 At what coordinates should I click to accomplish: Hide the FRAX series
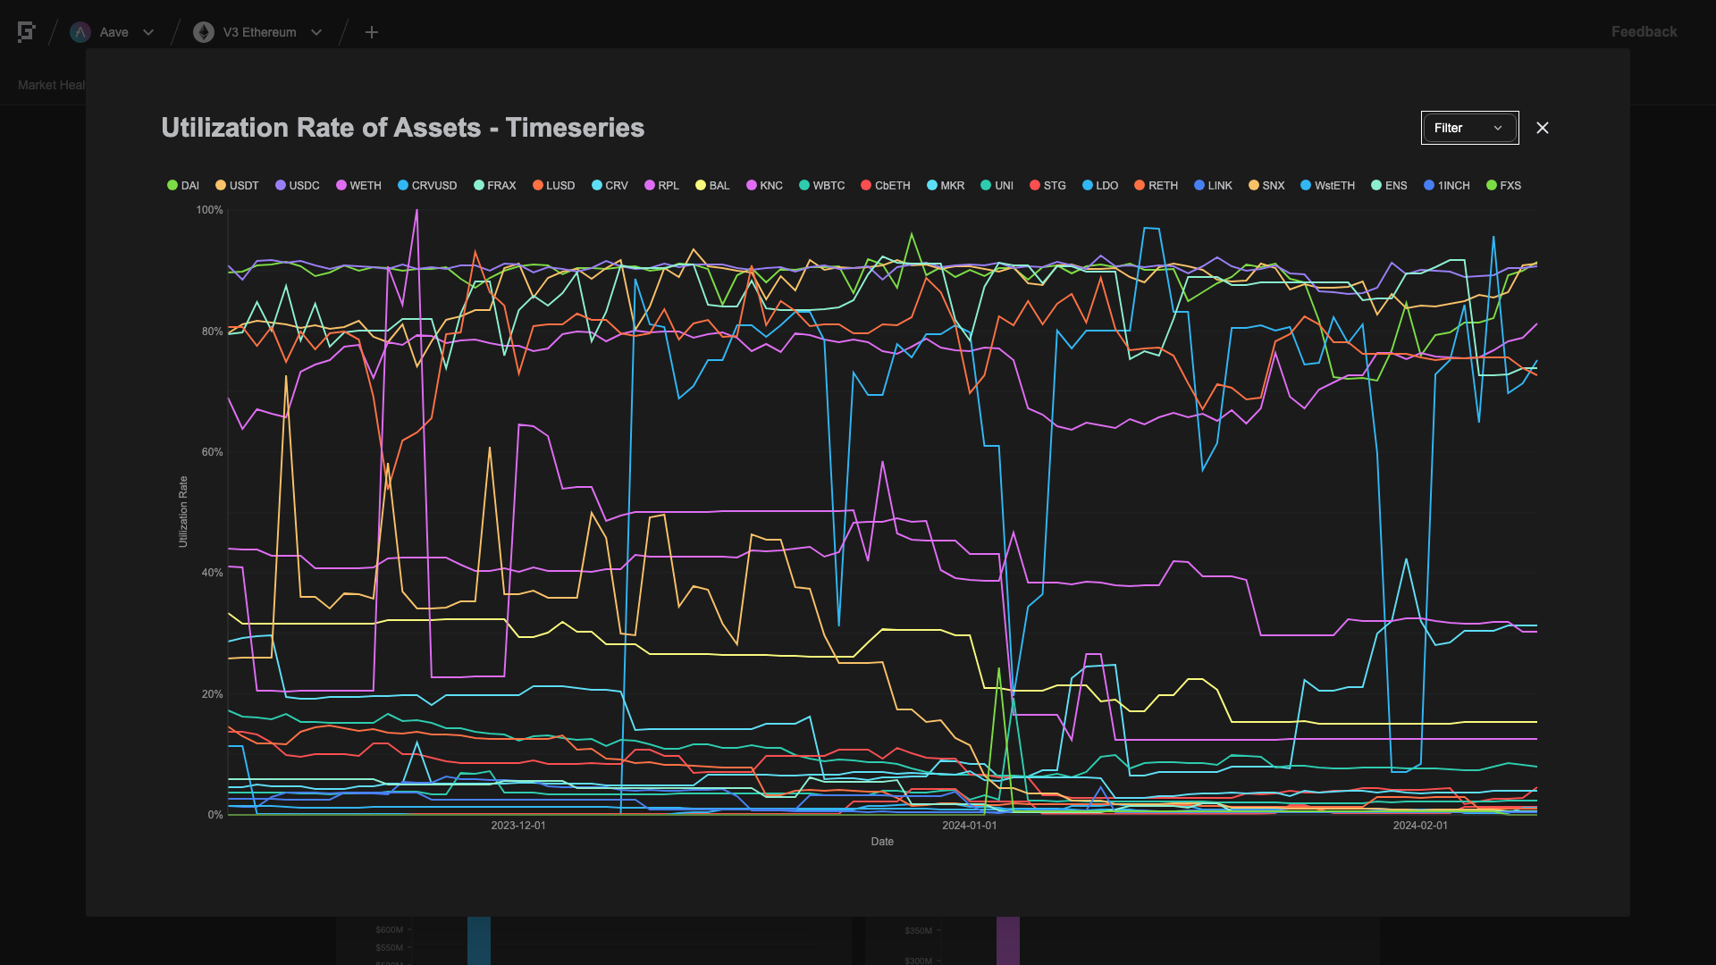click(495, 186)
